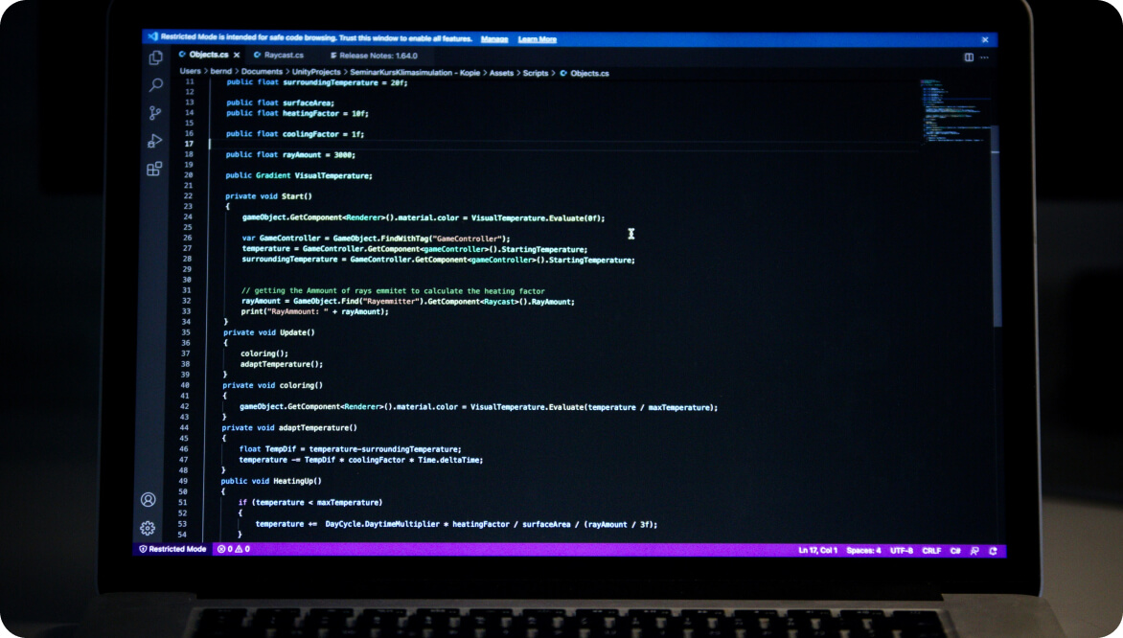Open the Manage gear menu

[148, 527]
